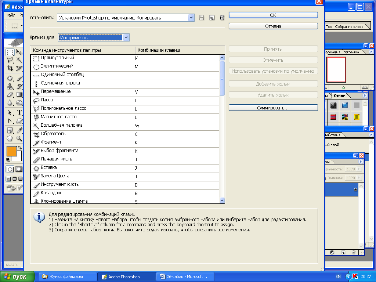Select the Sponge tool in toolbox
Image resolution: width=376 pixels, height=282 pixels.
point(19,103)
